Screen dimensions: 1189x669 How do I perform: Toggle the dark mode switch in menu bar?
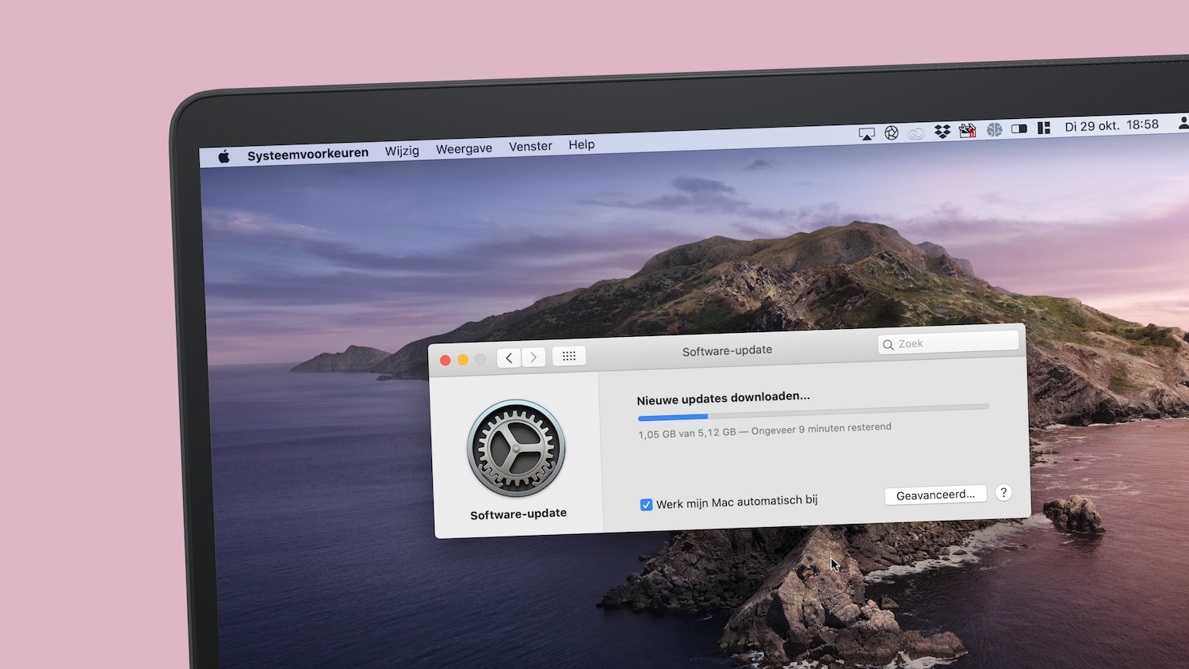click(x=1019, y=128)
